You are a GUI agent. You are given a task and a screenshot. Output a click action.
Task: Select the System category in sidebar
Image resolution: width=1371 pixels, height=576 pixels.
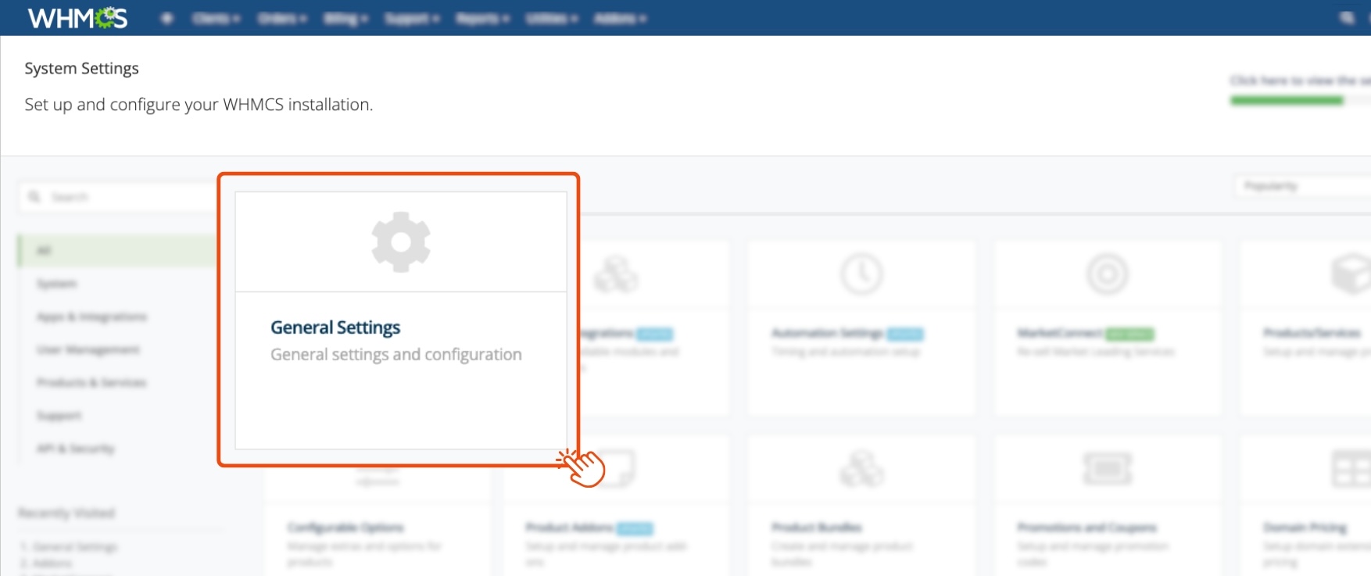[x=57, y=284]
